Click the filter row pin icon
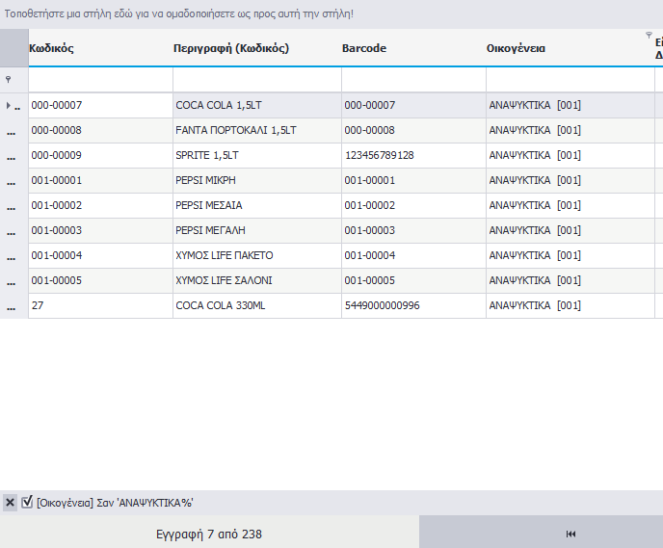Viewport: 663px width, 548px height. click(x=9, y=80)
